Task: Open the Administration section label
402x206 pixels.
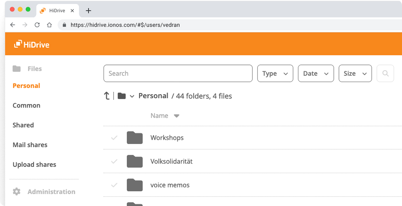Action: (x=51, y=192)
